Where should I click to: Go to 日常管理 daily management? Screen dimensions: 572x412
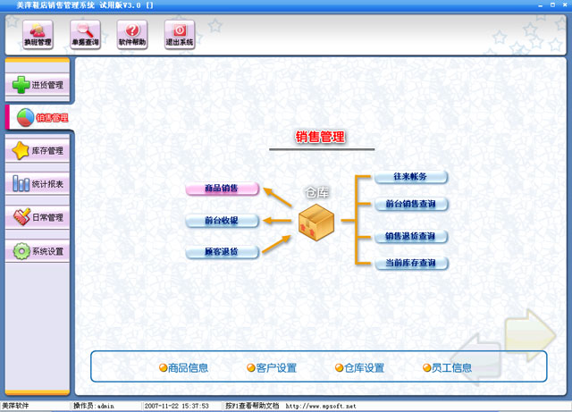[37, 217]
